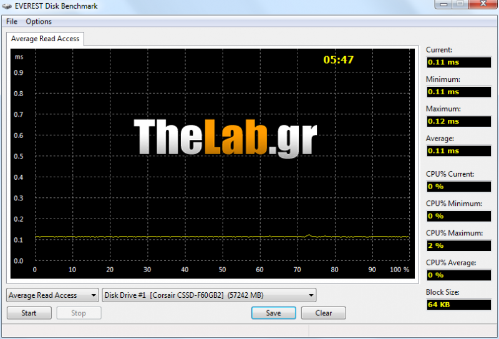Screen dimensions: 499x339
Task: Click the Minimum 0.11 ms value
Action: (x=458, y=92)
